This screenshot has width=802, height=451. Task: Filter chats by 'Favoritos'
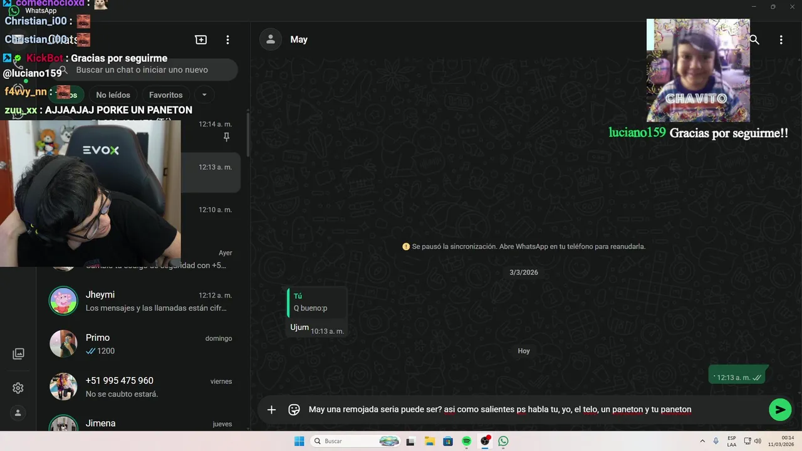[166, 95]
